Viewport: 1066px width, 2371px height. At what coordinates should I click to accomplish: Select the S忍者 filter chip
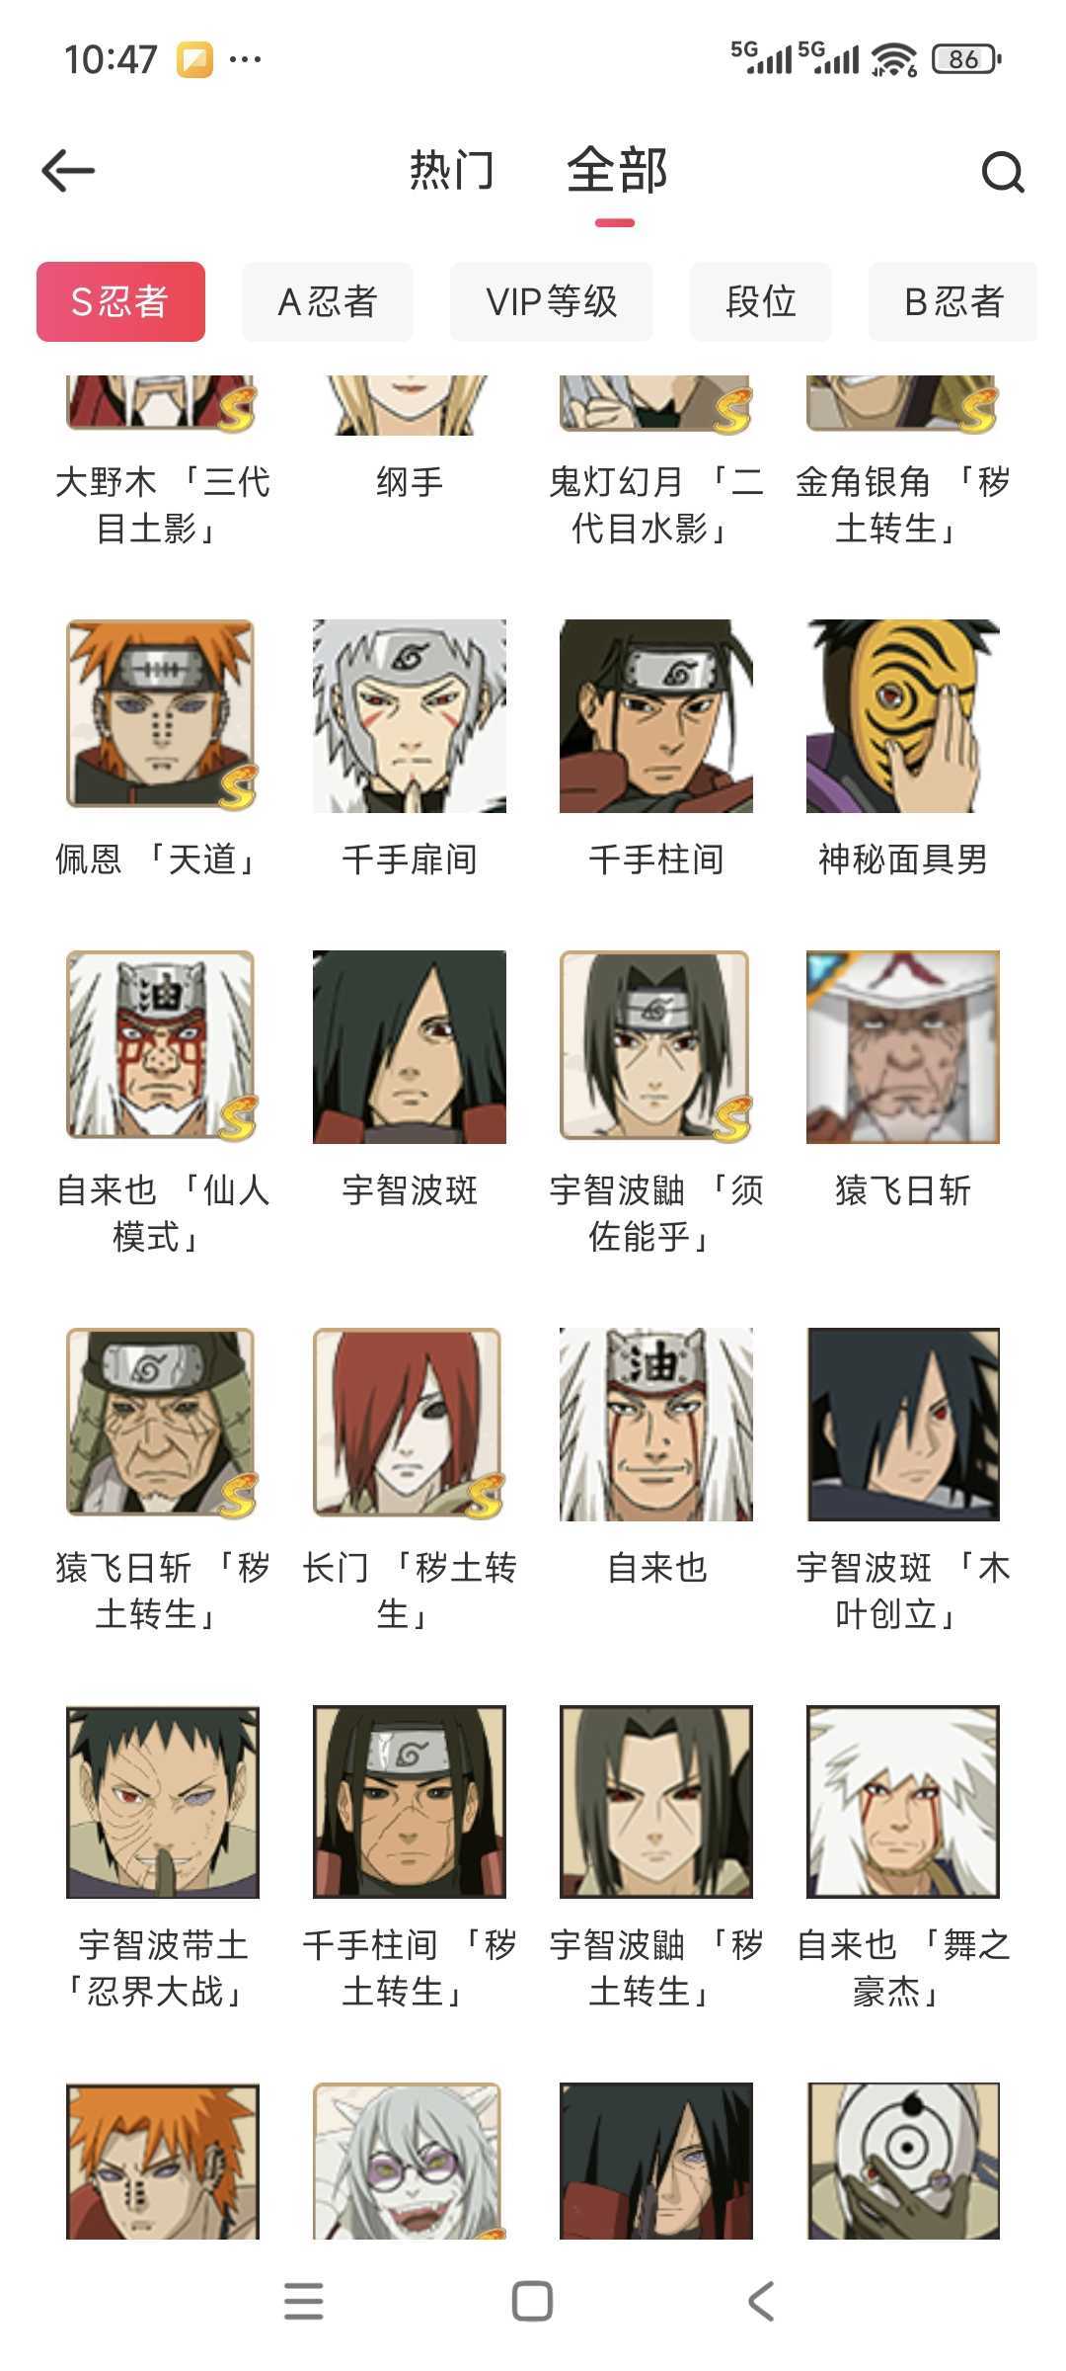120,301
